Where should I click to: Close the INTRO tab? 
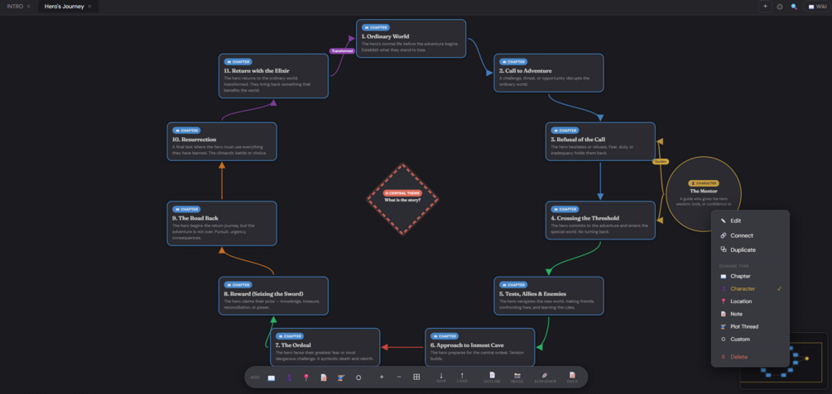(29, 7)
